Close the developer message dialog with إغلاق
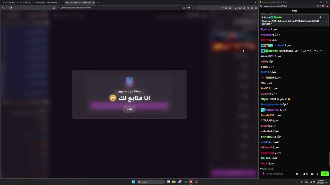The width and height of the screenshot is (330, 185). 129,109
